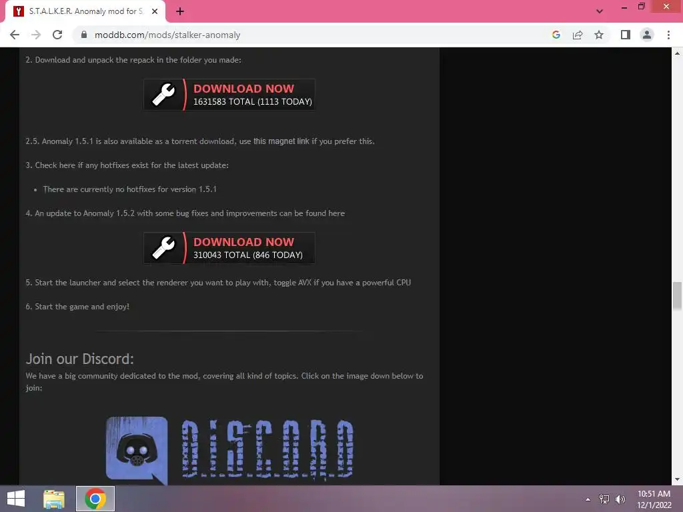Select the S.T.A.L.K.E.R. Anomaly mod tab

click(x=85, y=11)
